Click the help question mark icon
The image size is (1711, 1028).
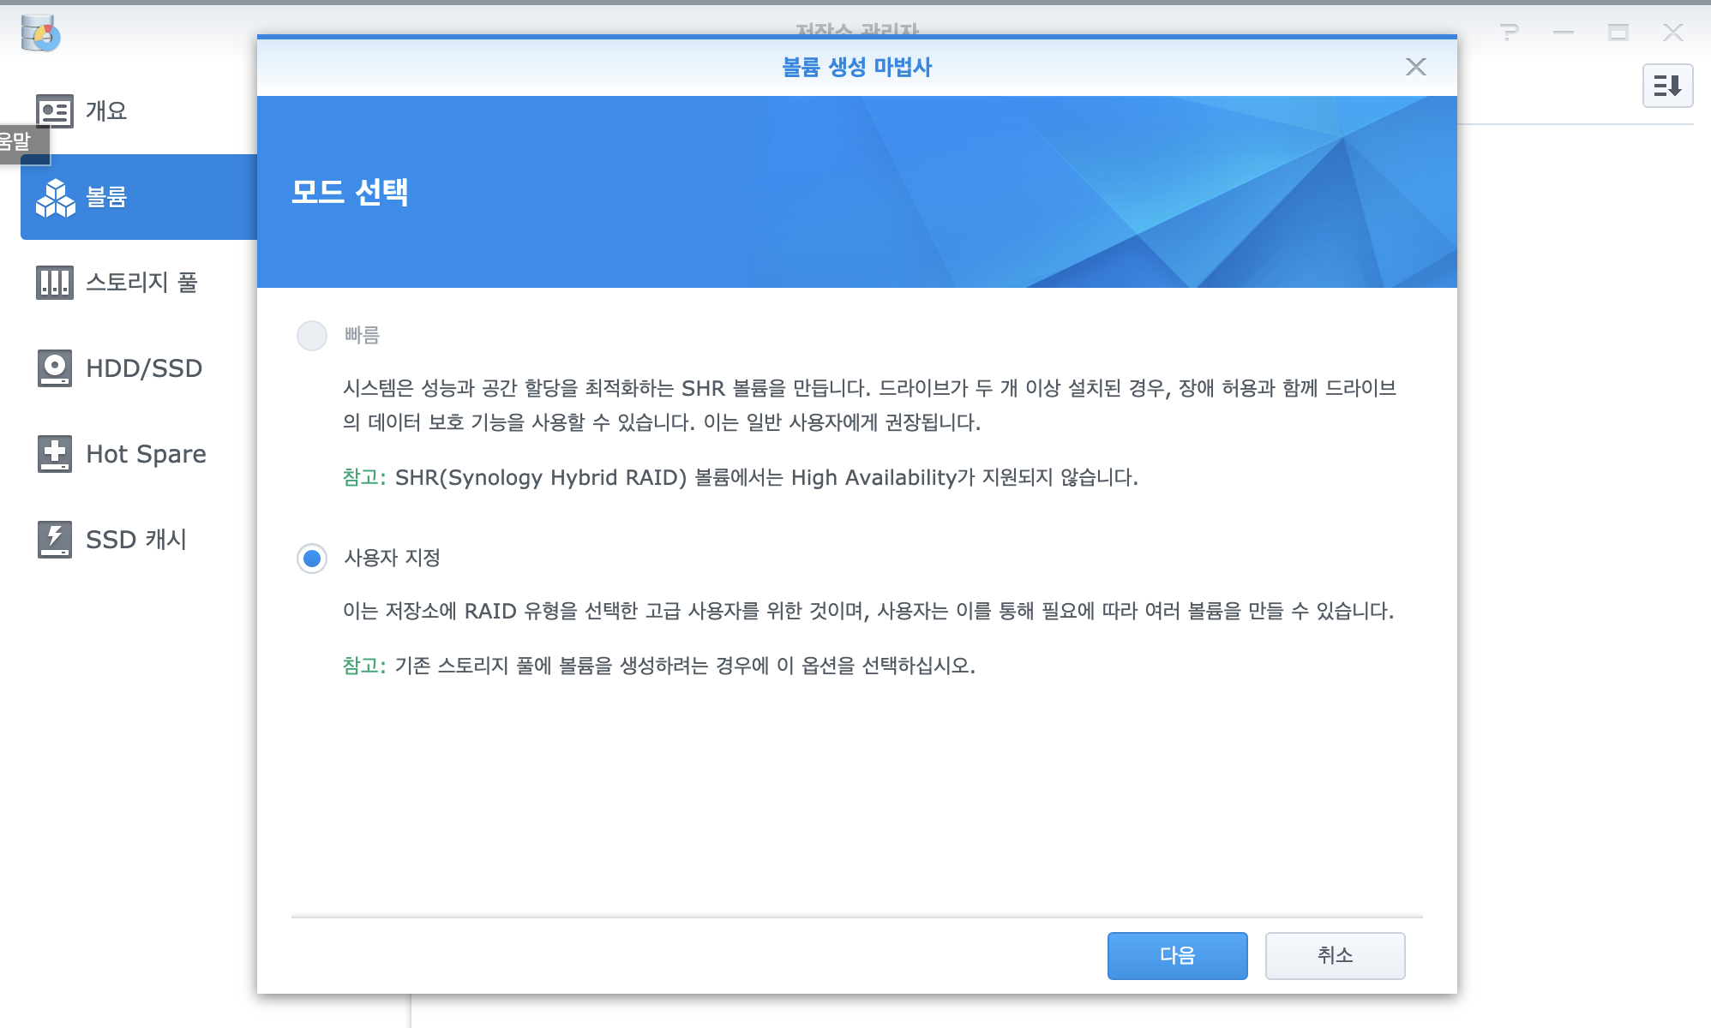click(x=1510, y=33)
